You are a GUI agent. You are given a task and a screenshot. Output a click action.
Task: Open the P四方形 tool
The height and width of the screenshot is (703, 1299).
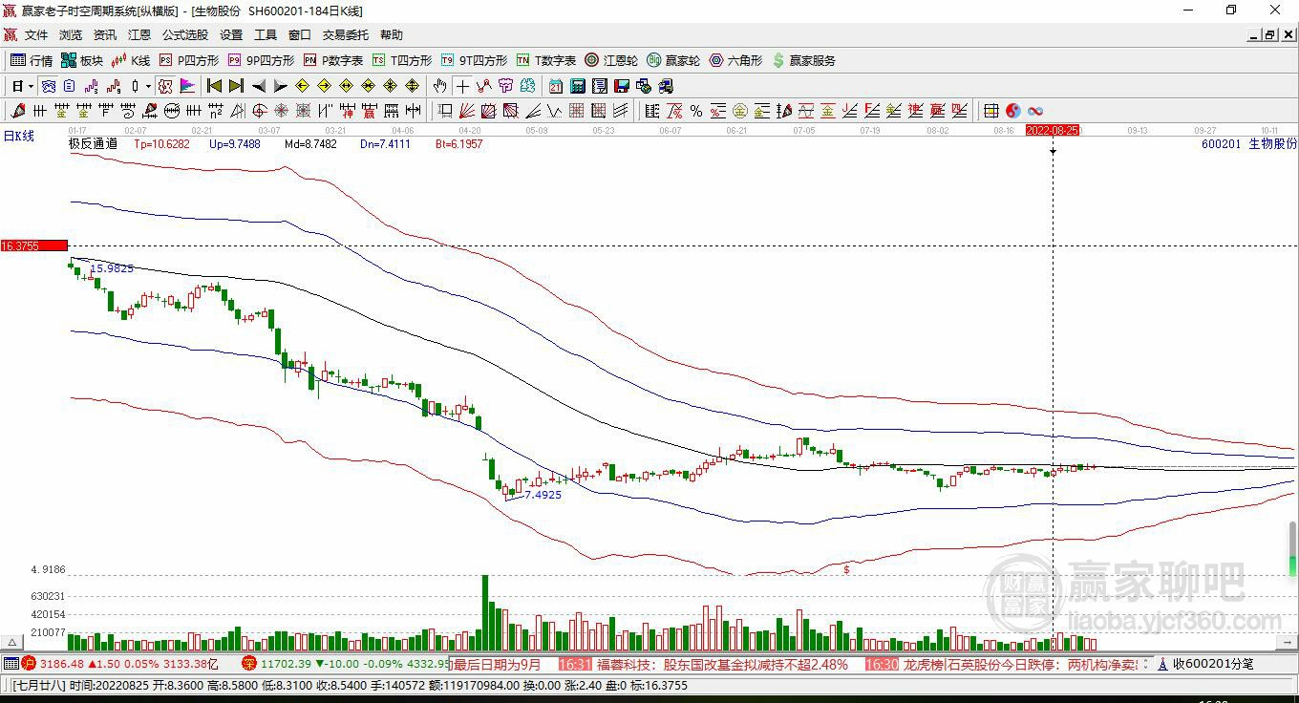tap(189, 60)
